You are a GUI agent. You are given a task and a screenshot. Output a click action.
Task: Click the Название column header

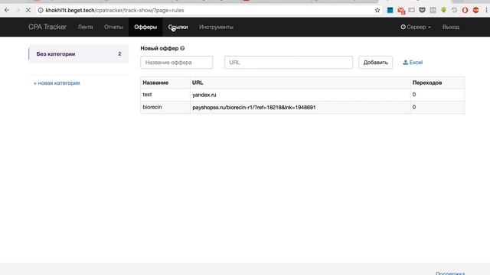[155, 82]
